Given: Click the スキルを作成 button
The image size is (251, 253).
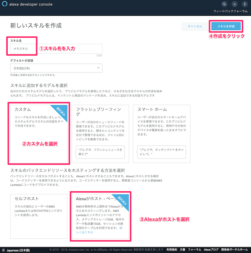Looking at the screenshot, I should point(226,26).
